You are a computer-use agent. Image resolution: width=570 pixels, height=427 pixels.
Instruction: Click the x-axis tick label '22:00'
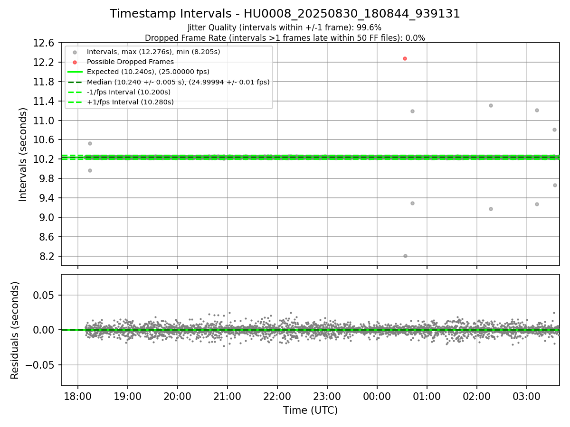coord(277,396)
